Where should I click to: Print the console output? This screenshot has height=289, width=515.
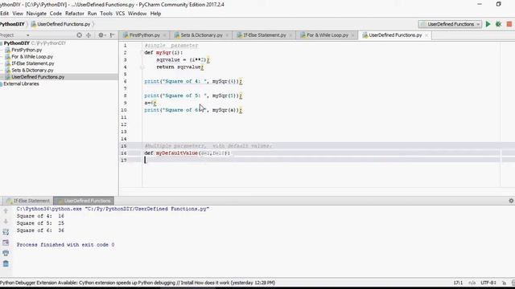click(x=6, y=253)
